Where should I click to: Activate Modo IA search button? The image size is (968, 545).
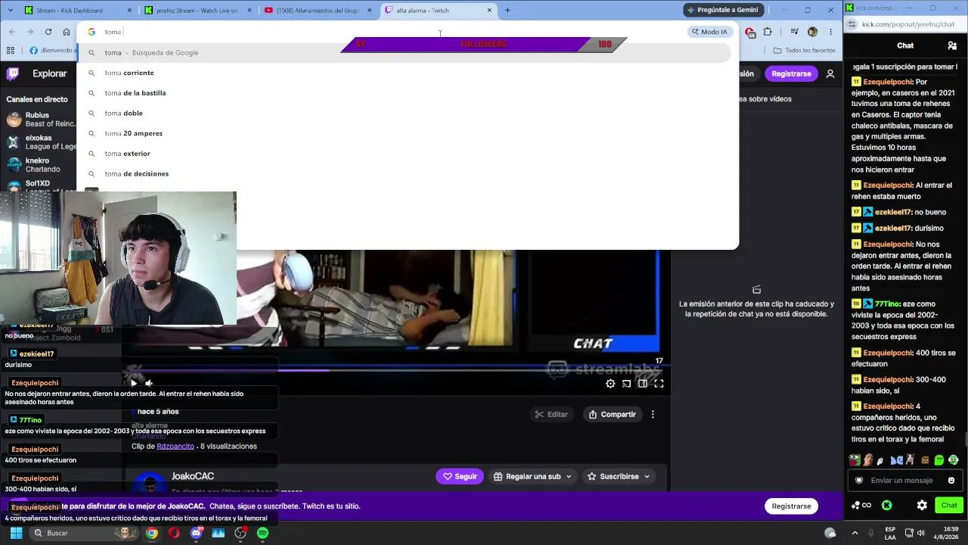coord(709,32)
